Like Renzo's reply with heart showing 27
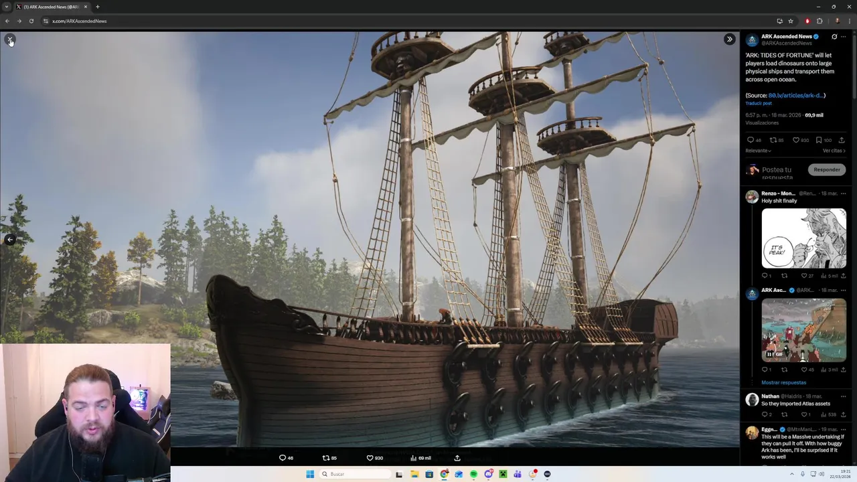This screenshot has width=857, height=482. pos(804,276)
